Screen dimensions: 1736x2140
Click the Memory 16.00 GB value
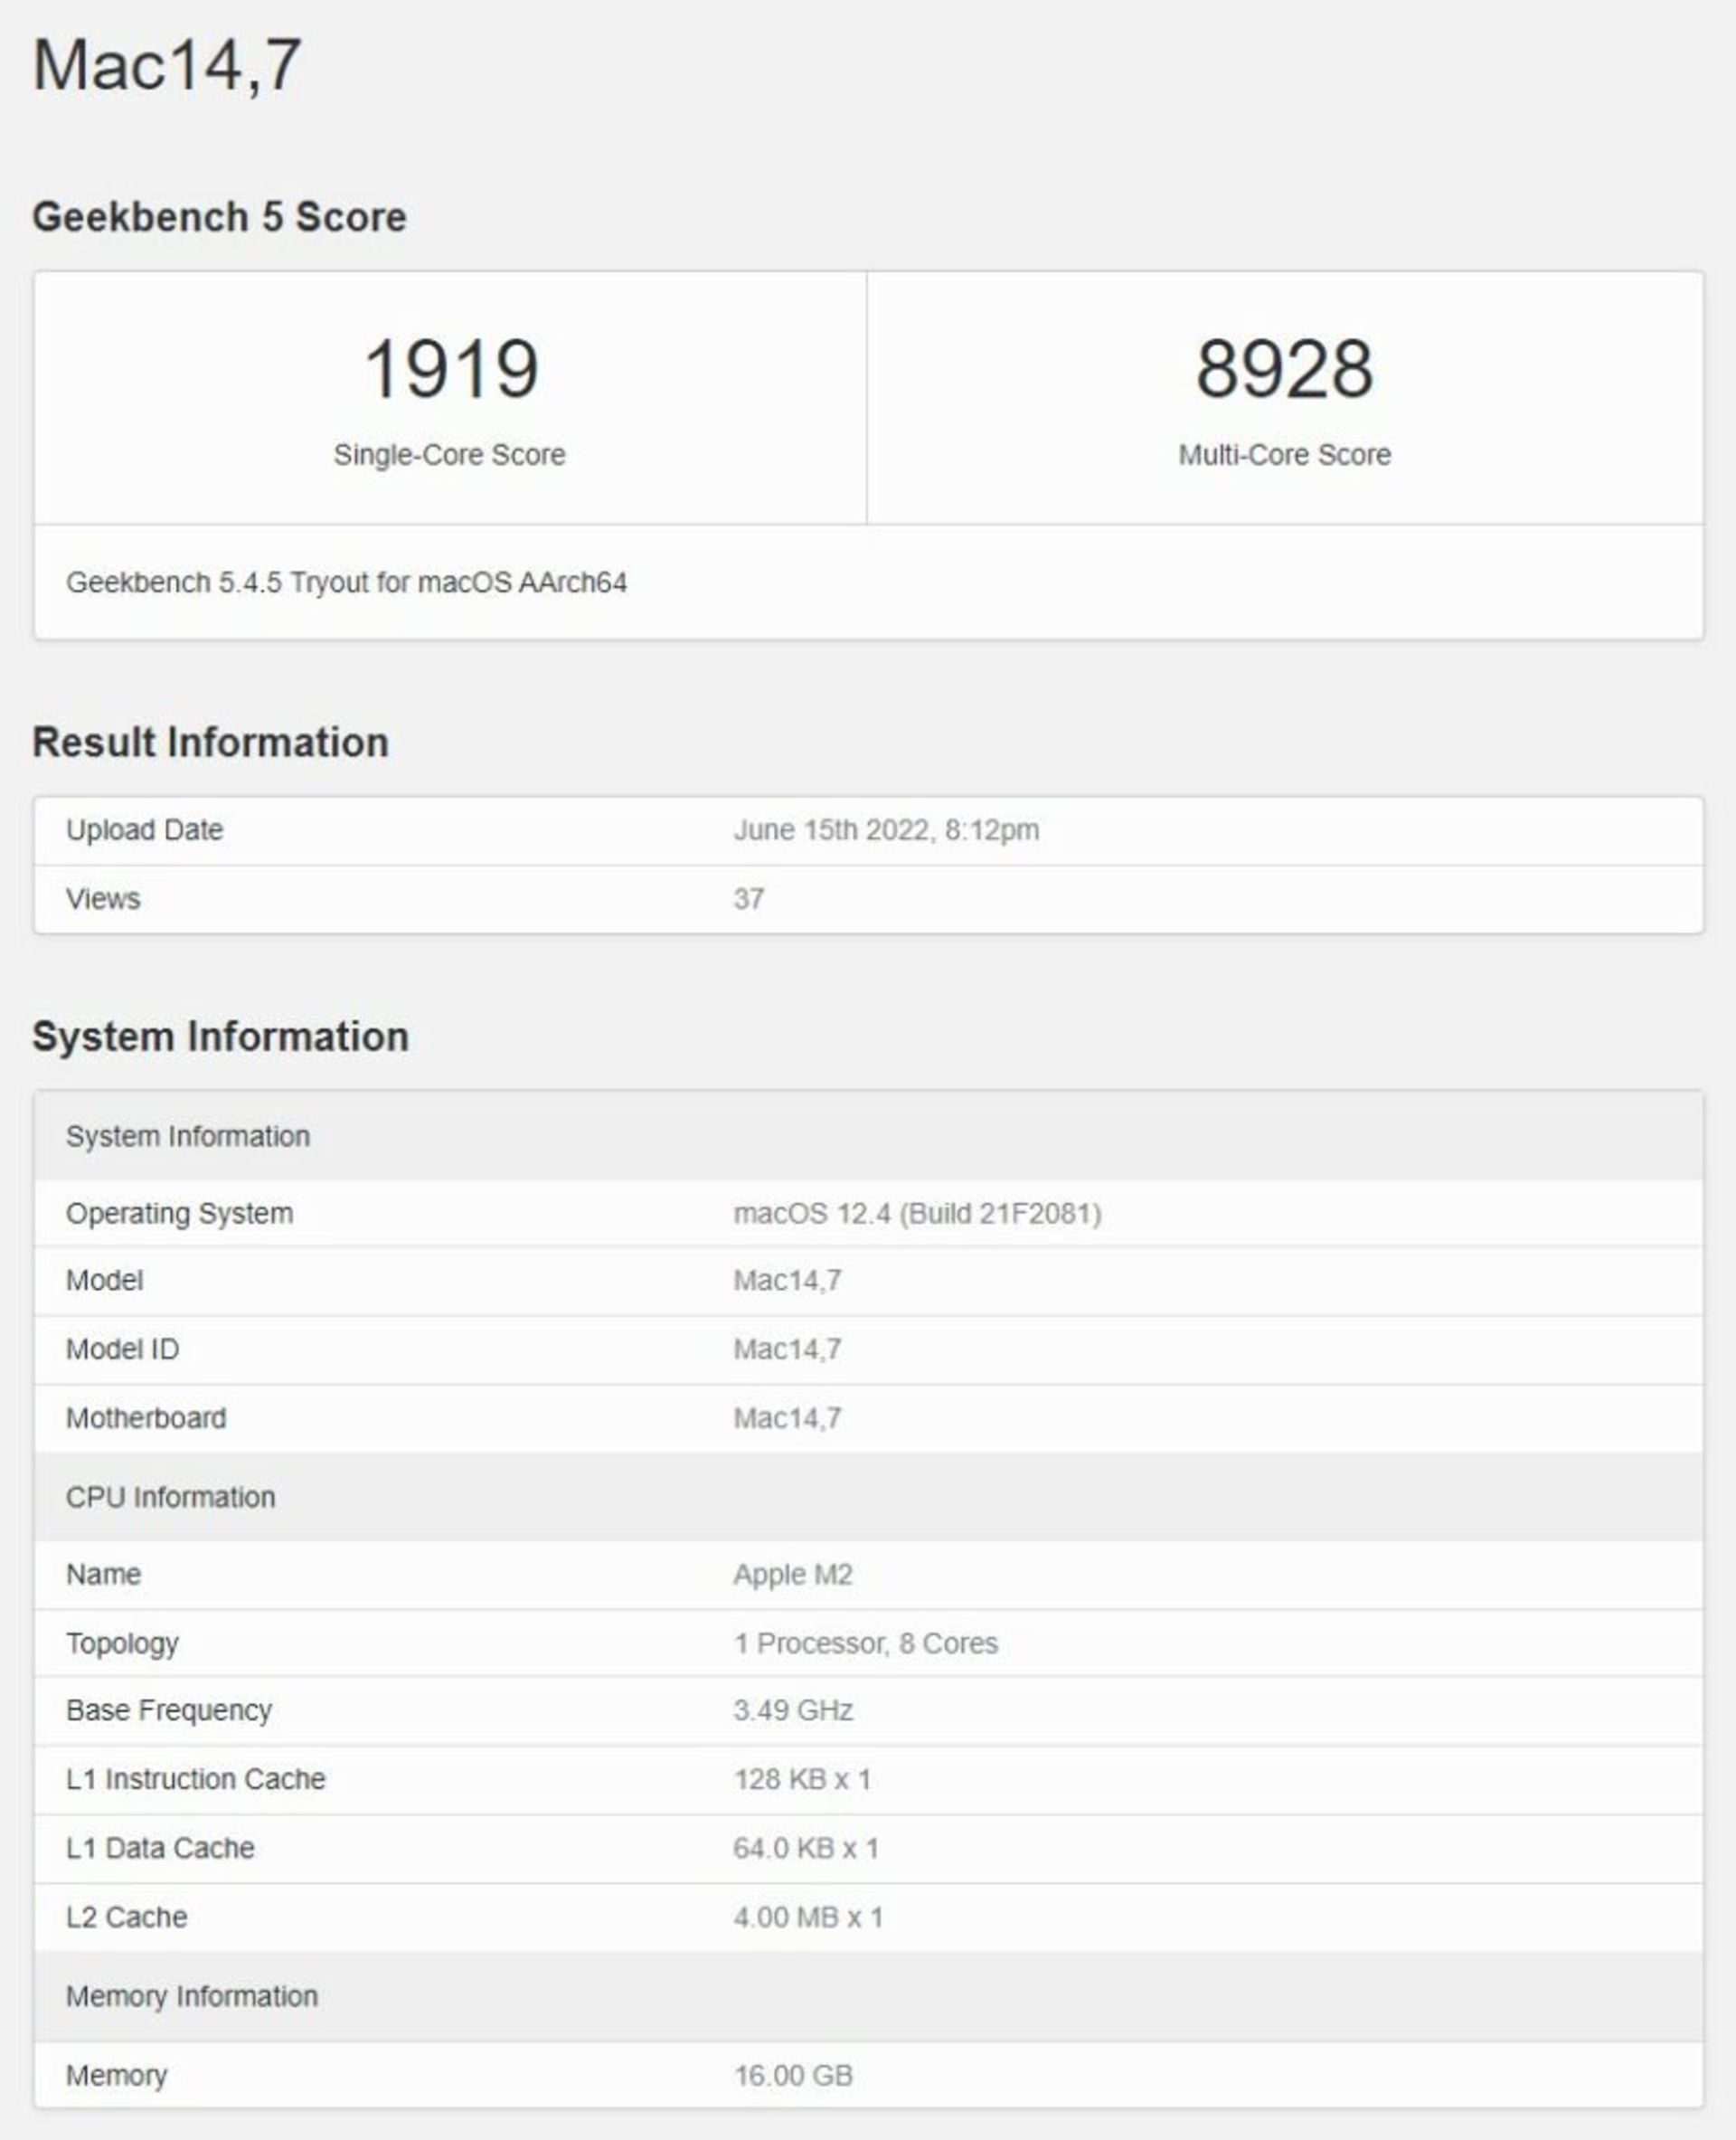pyautogui.click(x=793, y=2076)
